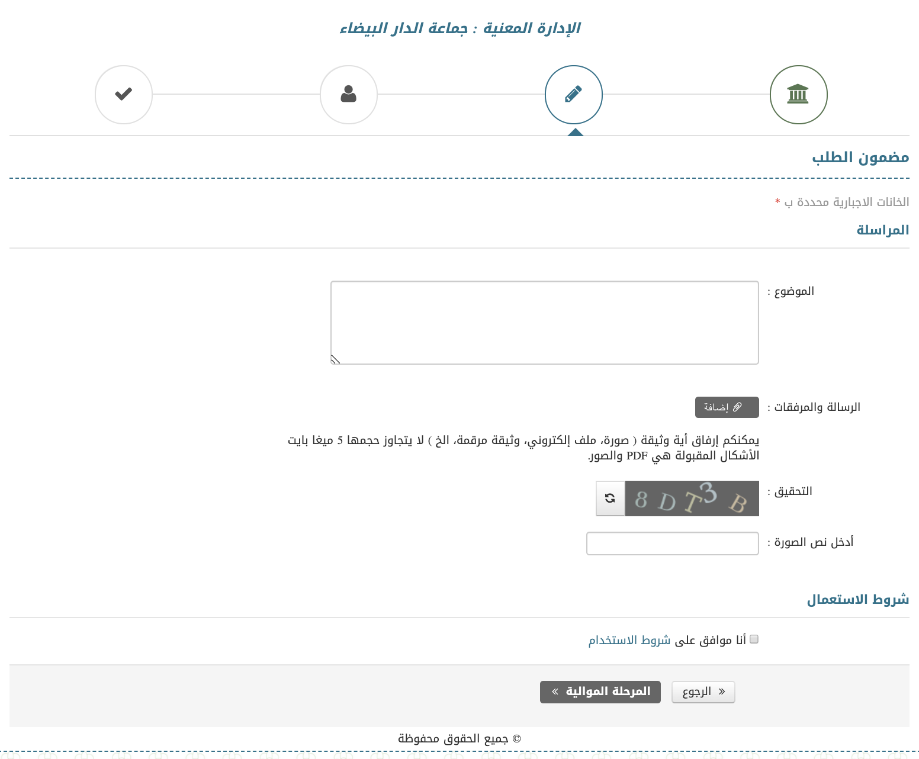Check the terms of use agreement checkbox
This screenshot has width=919, height=759.
[x=754, y=639]
